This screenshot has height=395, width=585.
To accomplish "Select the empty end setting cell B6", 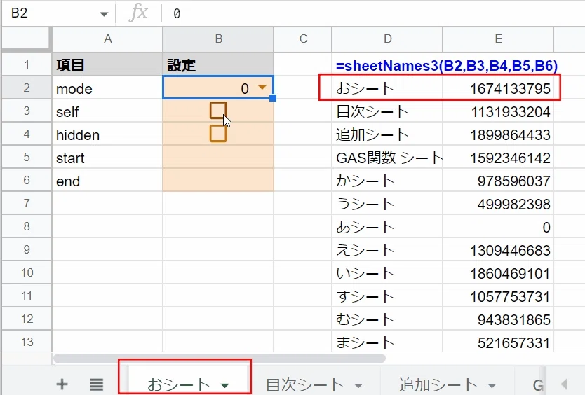I will pos(218,181).
